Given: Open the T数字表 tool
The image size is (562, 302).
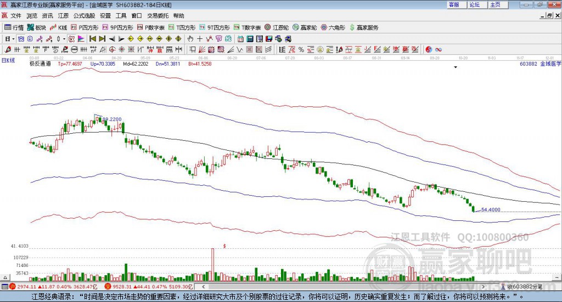Looking at the screenshot, I should 248,27.
